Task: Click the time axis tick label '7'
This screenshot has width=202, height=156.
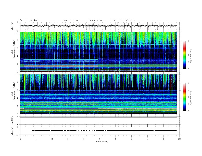Action: [132, 139]
